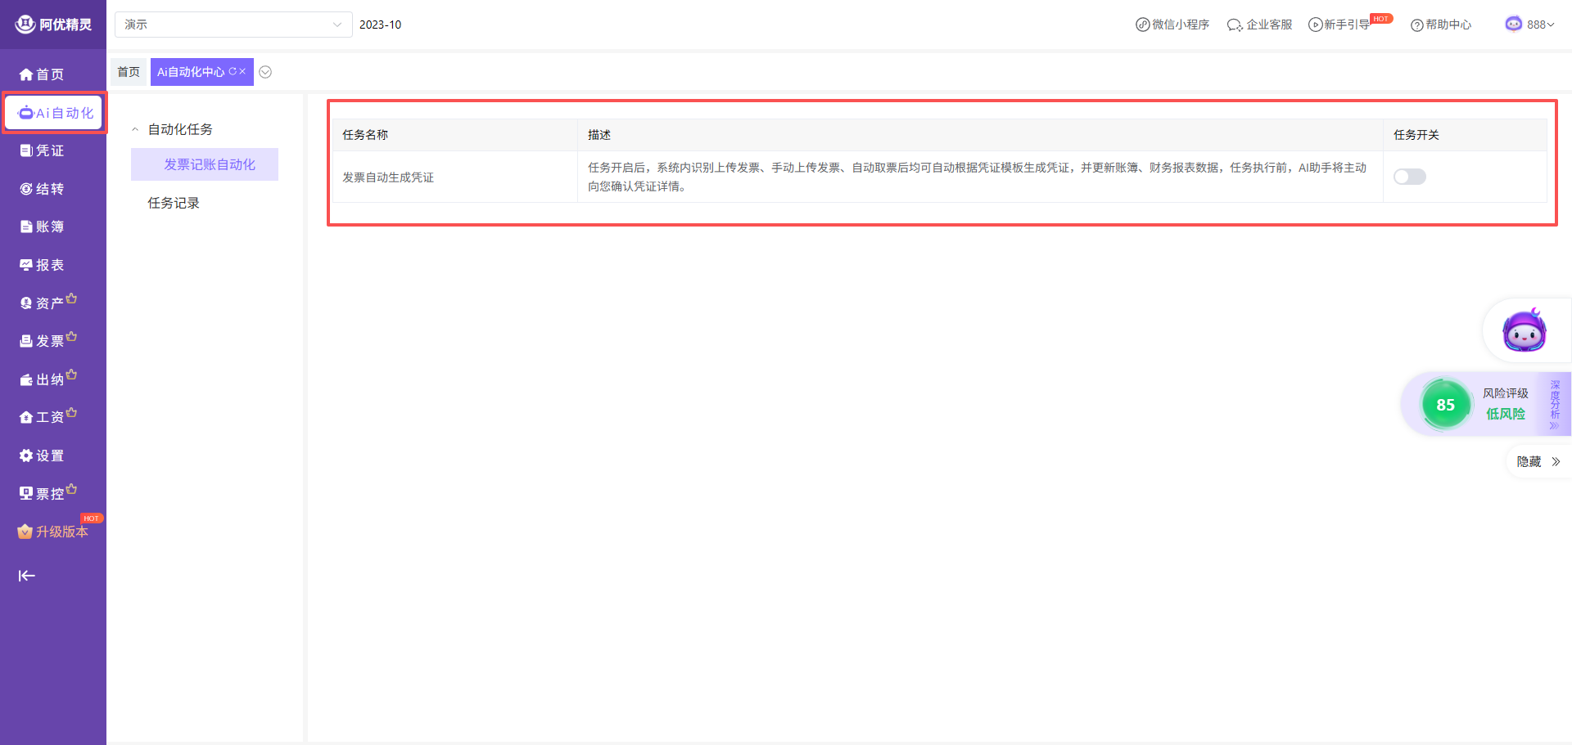
Task: Open the 凭证 voucher module
Action: pos(43,150)
